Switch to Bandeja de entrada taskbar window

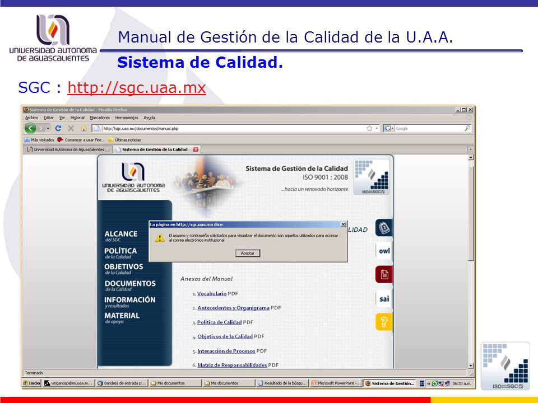[122, 383]
